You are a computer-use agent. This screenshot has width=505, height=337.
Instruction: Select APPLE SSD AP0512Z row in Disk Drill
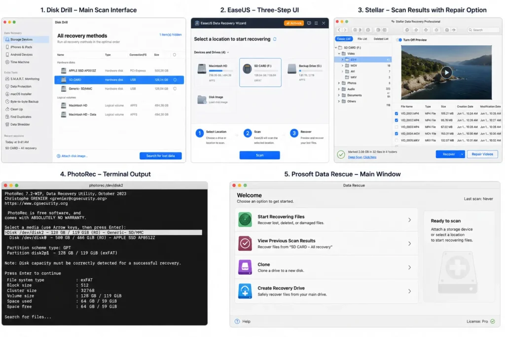pos(119,71)
